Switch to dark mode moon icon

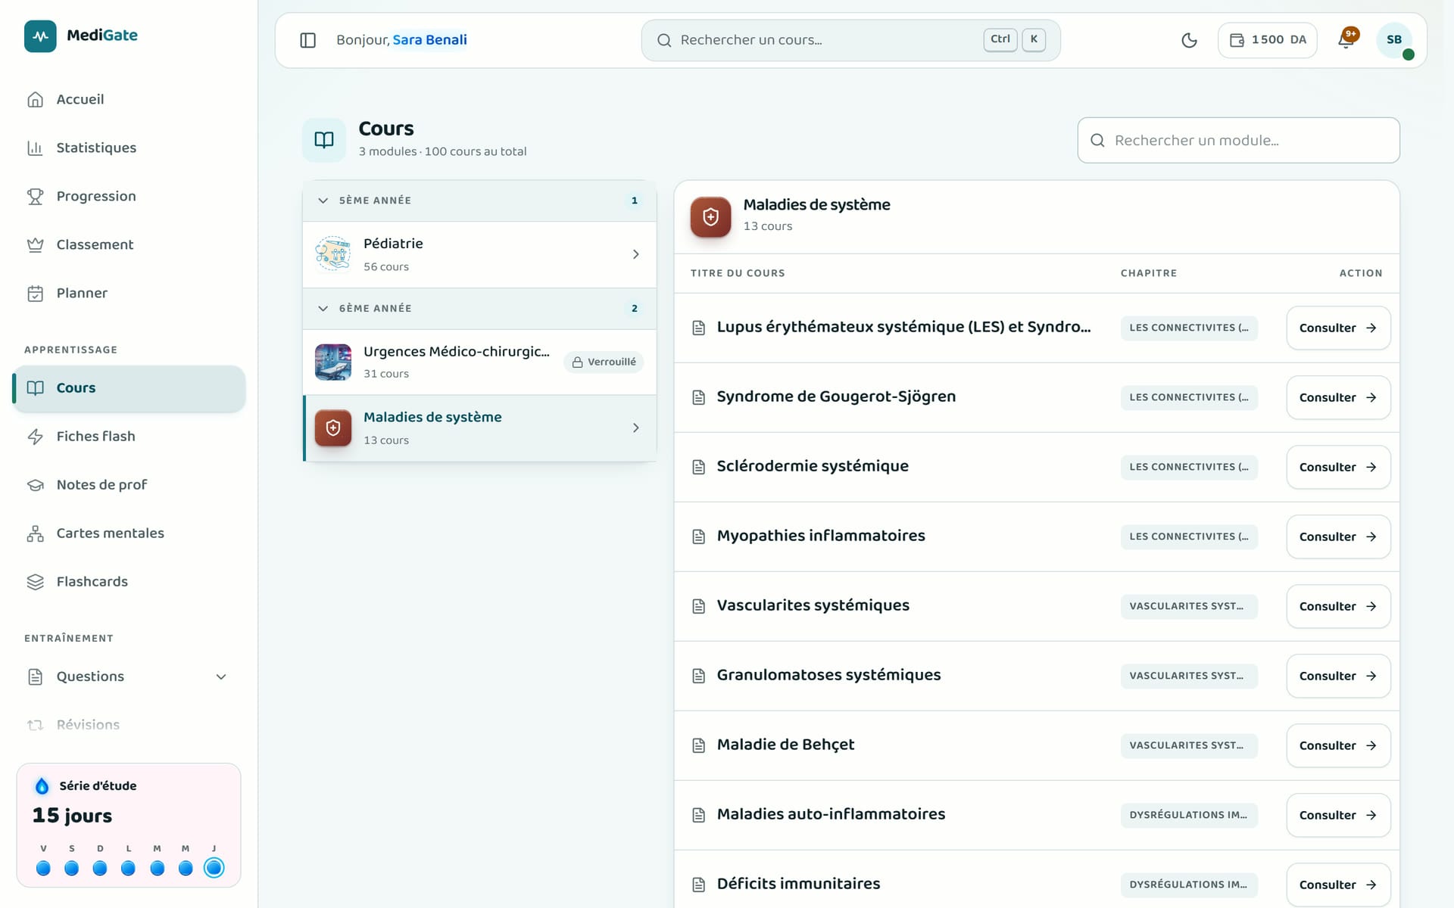tap(1189, 40)
